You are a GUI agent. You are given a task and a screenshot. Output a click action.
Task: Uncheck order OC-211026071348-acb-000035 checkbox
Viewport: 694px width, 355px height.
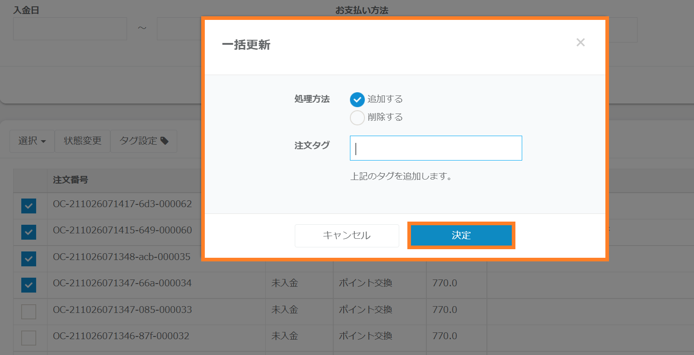coord(28,259)
